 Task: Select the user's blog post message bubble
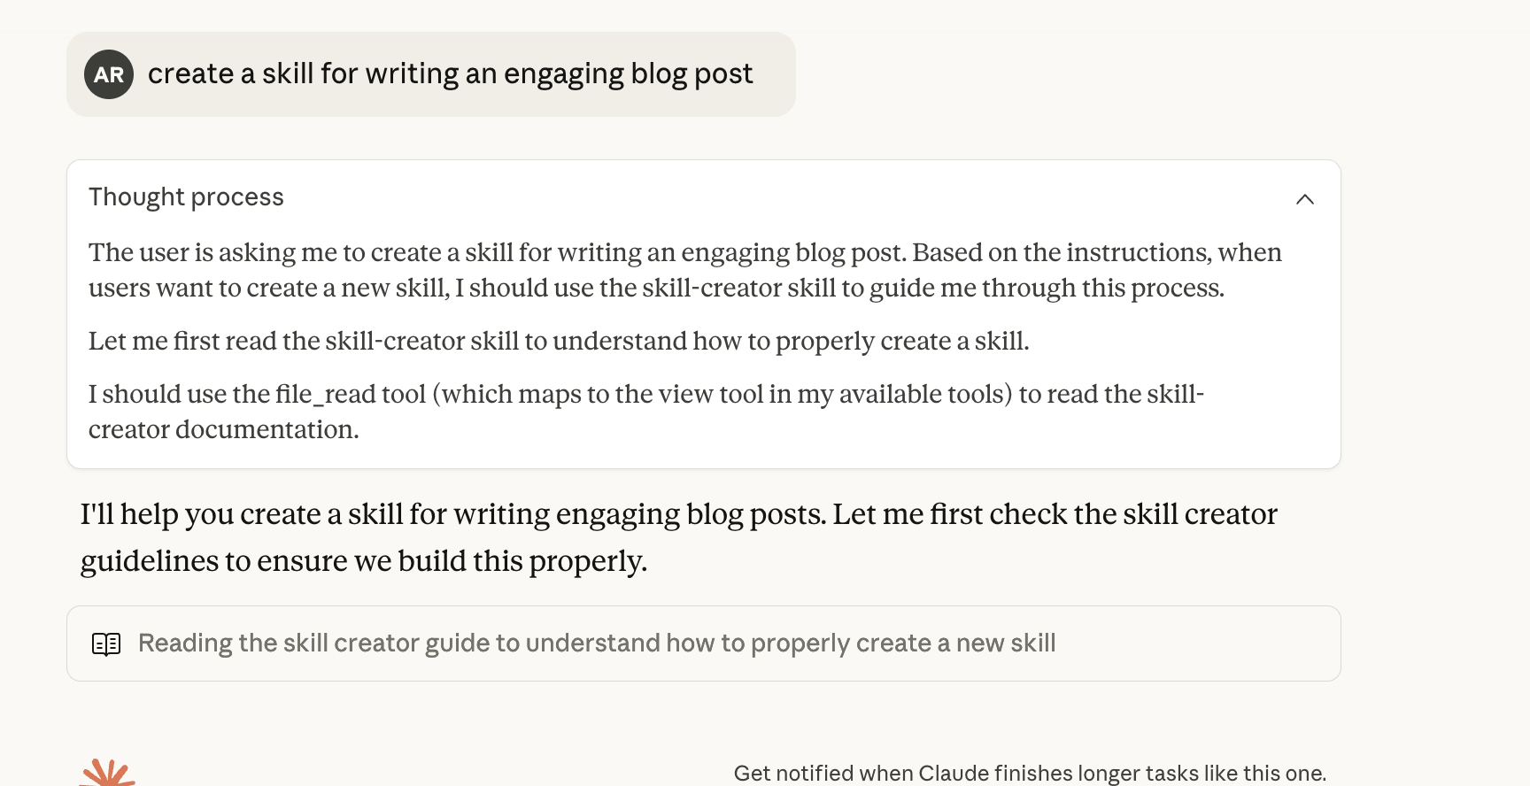(431, 74)
